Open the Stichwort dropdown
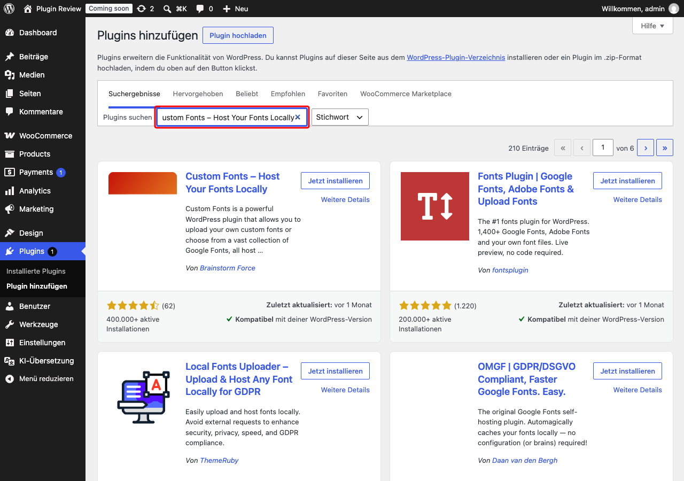Viewport: 684px width, 481px height. coord(340,117)
